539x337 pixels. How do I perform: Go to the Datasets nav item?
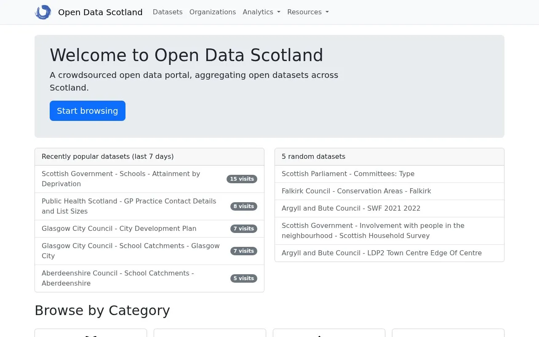168,12
